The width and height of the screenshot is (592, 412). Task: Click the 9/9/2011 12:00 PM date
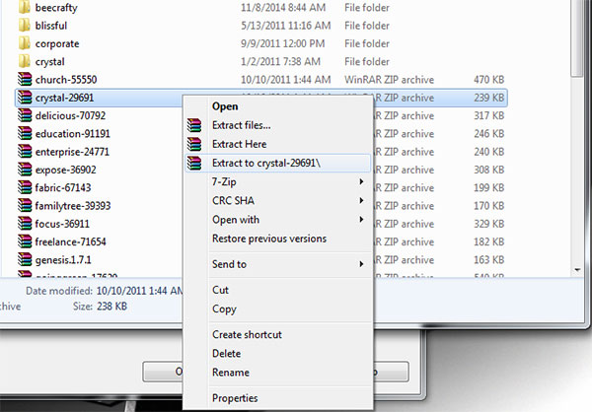tap(283, 43)
